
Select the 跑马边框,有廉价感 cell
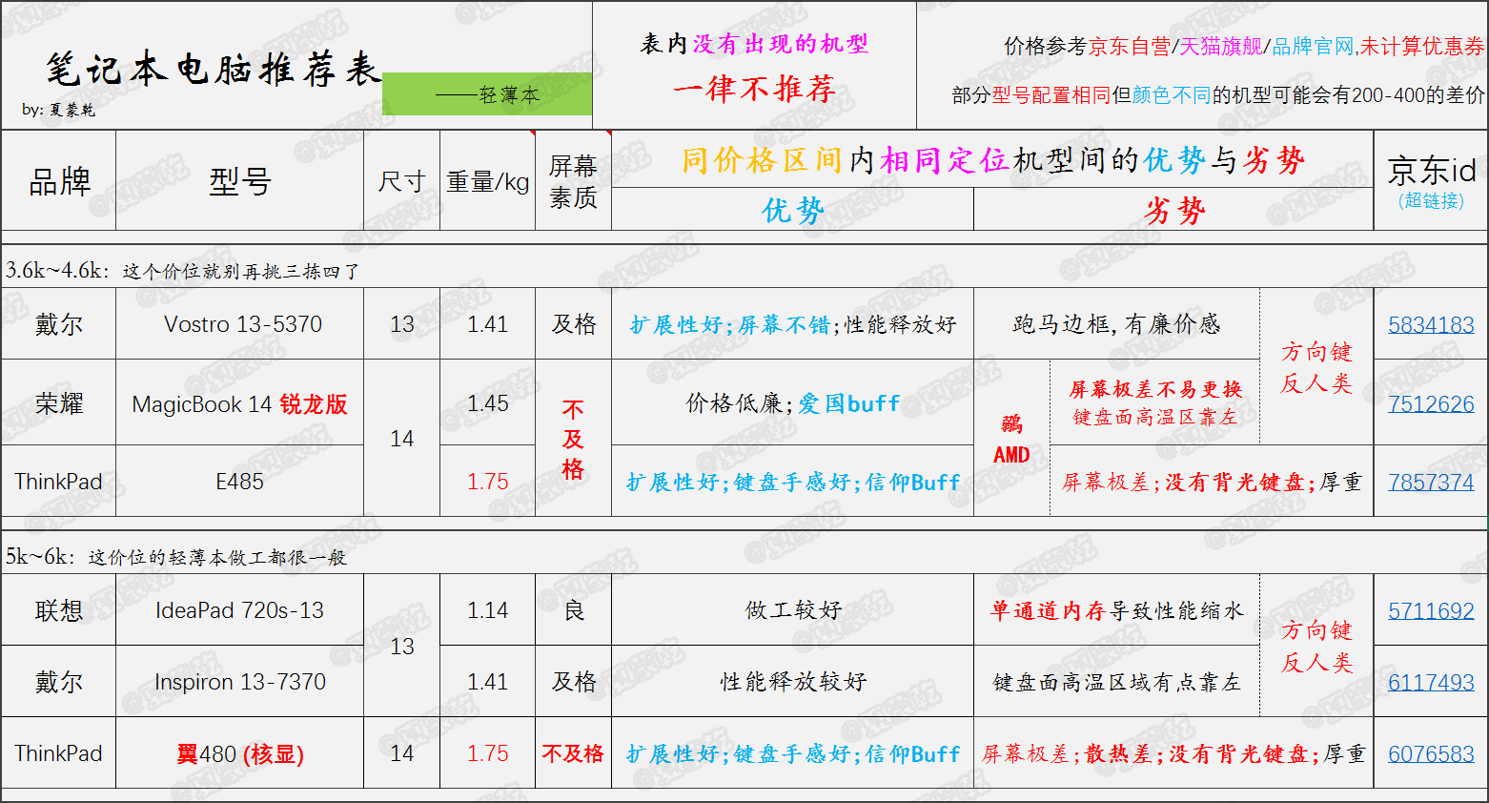click(x=1116, y=324)
